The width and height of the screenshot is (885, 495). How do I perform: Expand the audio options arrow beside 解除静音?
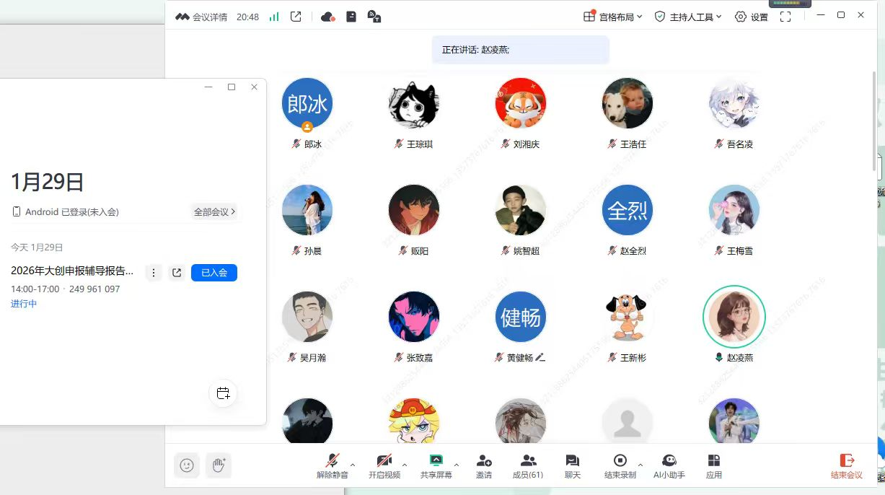353,465
